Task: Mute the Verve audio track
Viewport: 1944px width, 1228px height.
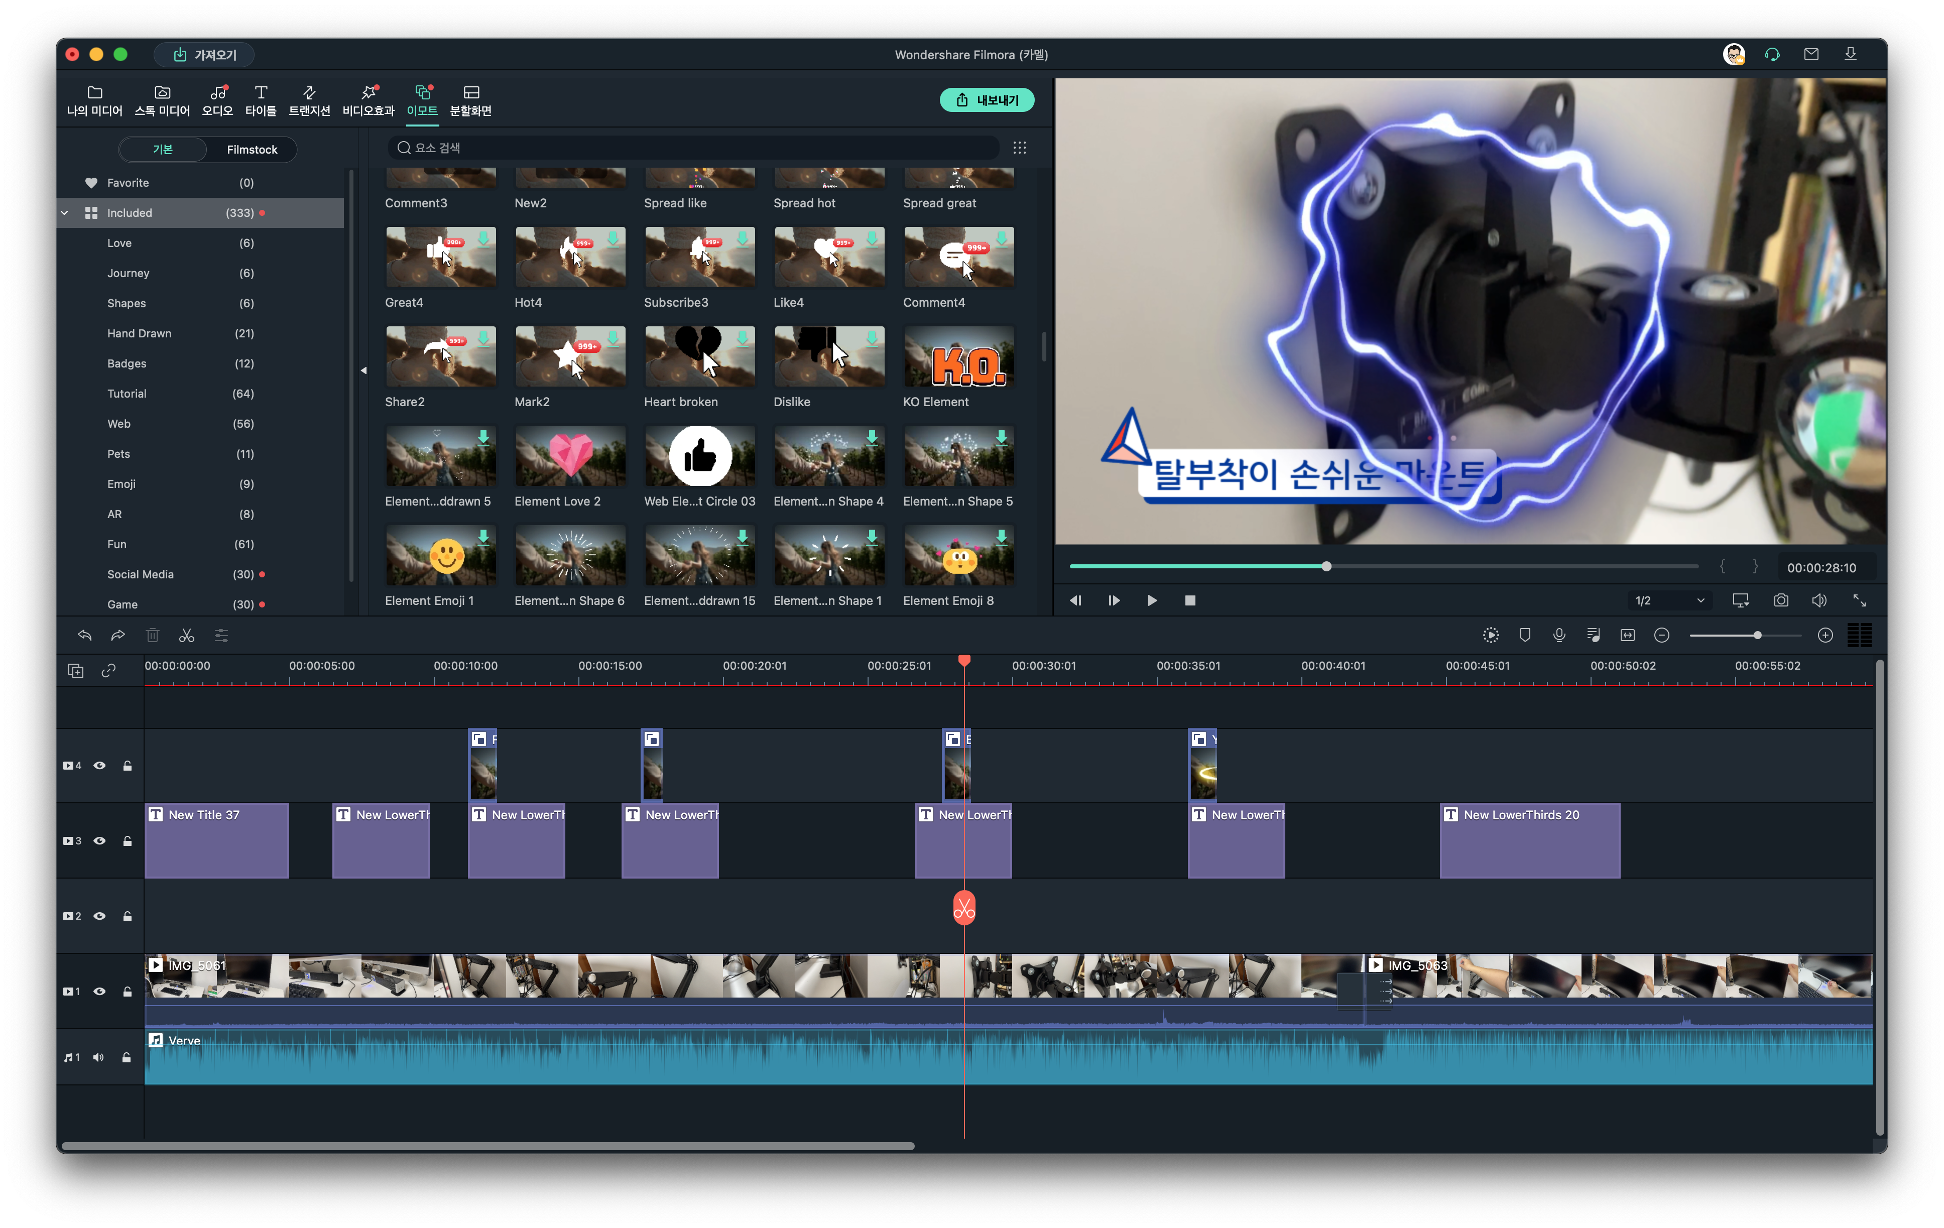Action: pyautogui.click(x=98, y=1057)
